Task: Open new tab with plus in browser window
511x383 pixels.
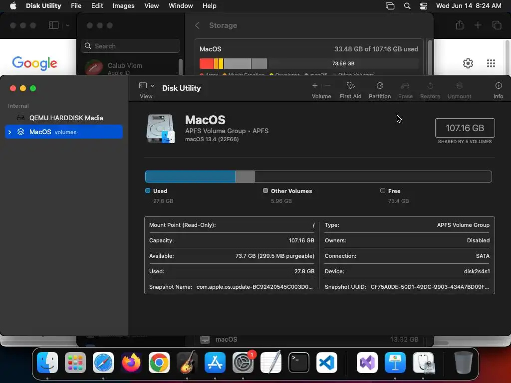Action: click(478, 25)
